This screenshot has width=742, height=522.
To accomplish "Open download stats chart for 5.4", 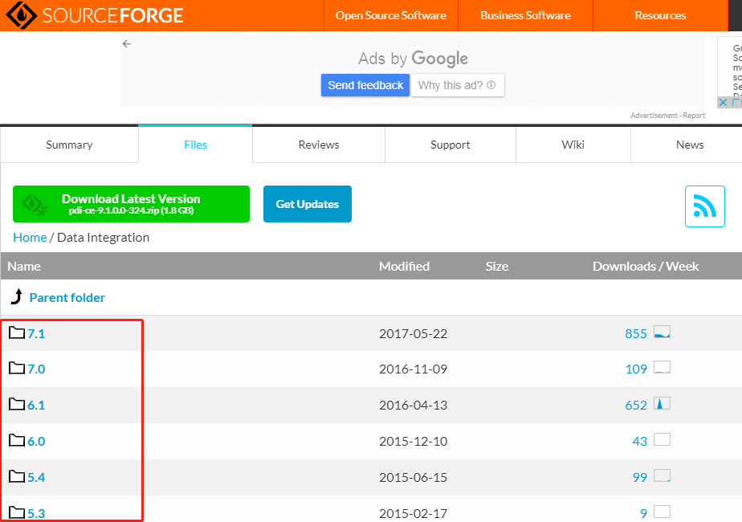I will 662,475.
